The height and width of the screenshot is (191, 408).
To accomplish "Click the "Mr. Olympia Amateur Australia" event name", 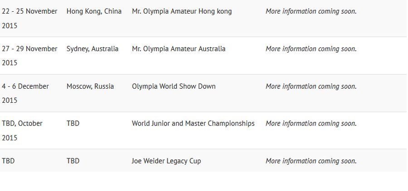I will (x=179, y=49).
